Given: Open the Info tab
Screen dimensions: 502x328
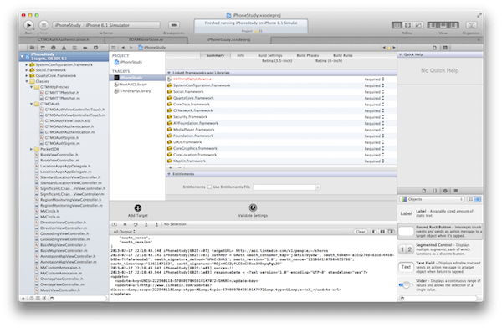Looking at the screenshot, I should [x=240, y=55].
